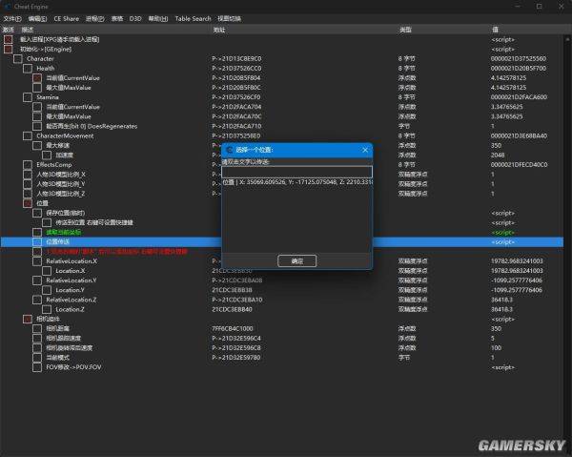
Task: Check the 人物3D模型比例_Y checkbox
Action: point(28,184)
